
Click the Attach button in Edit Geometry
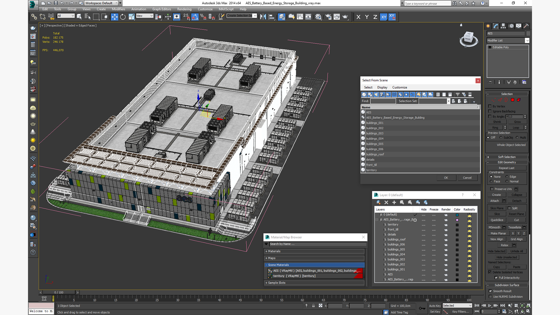pyautogui.click(x=494, y=201)
